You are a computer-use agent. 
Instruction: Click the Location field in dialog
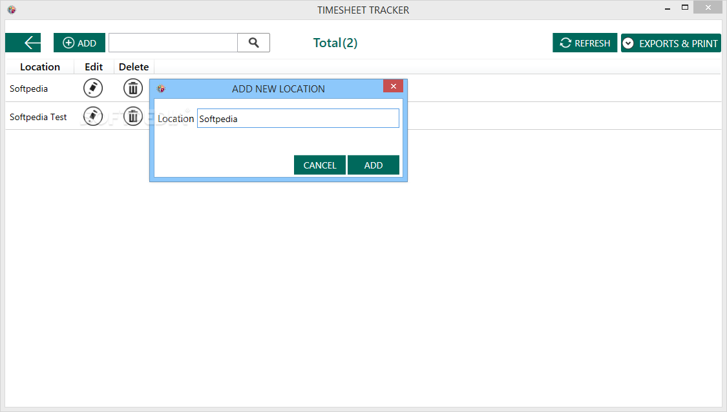tap(298, 118)
